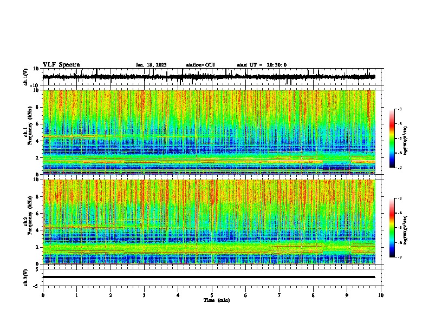Click time axis tick label "1"
429x331 pixels.
point(76,295)
